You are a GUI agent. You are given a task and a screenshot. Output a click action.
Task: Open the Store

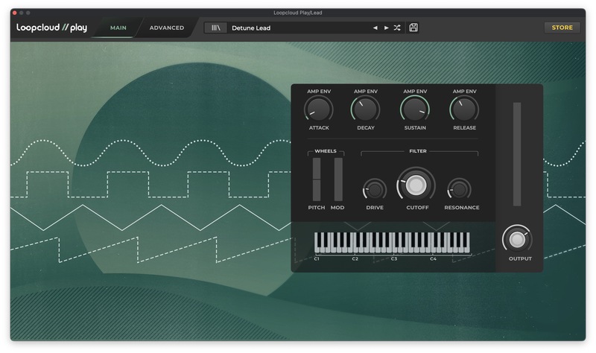tap(562, 28)
